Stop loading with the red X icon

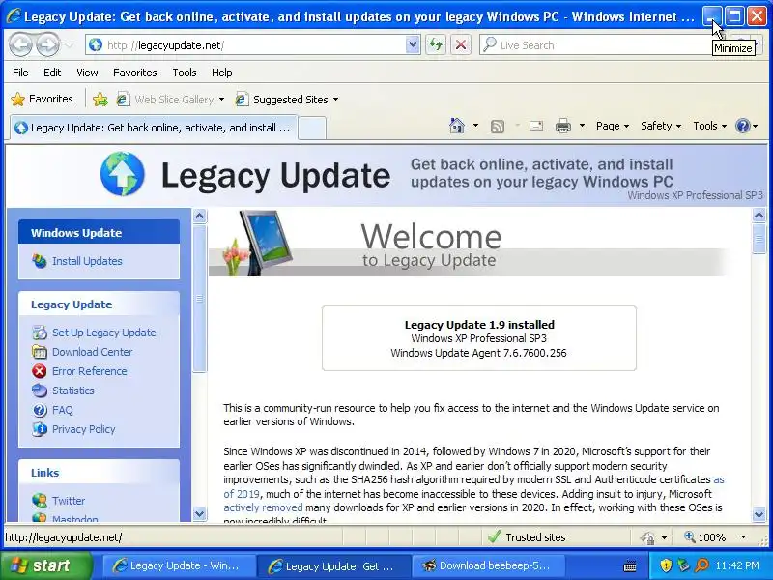point(461,44)
